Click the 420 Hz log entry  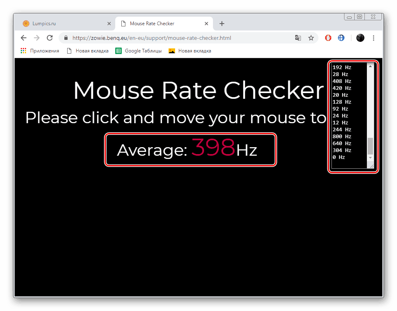(x=342, y=88)
